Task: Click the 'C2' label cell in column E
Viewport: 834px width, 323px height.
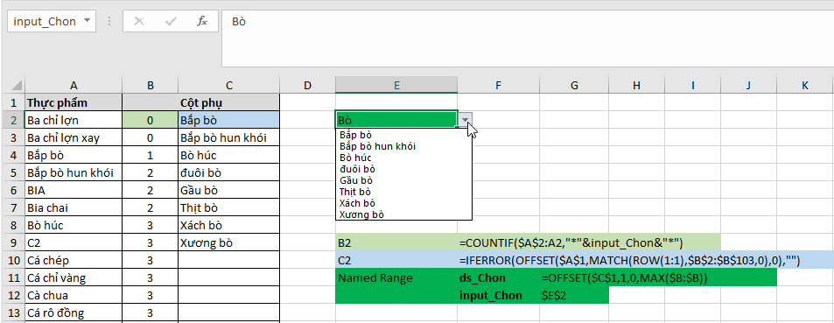Action: pos(396,260)
